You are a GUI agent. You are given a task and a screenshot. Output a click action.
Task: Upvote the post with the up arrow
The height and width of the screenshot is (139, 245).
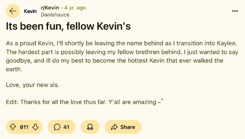click(x=13, y=127)
